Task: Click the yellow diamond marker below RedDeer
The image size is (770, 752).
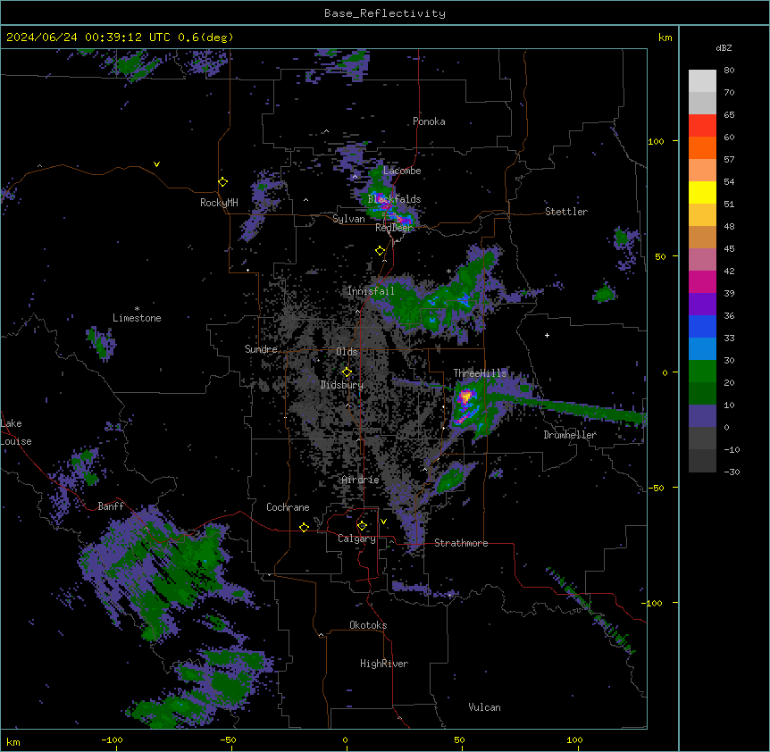Action: click(380, 250)
